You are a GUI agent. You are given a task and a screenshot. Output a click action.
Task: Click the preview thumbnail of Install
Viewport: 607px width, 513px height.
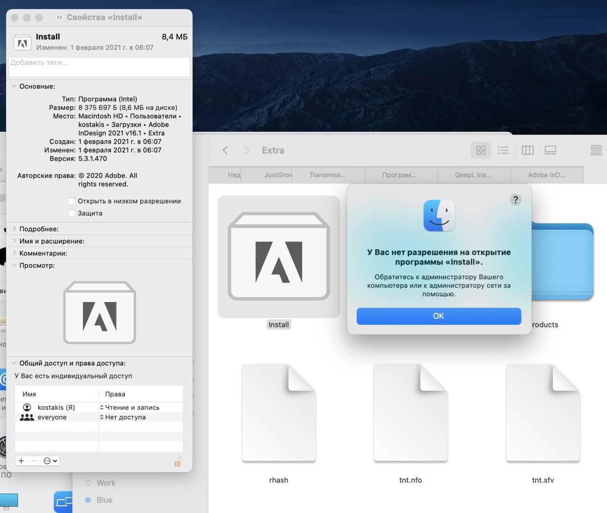point(100,313)
